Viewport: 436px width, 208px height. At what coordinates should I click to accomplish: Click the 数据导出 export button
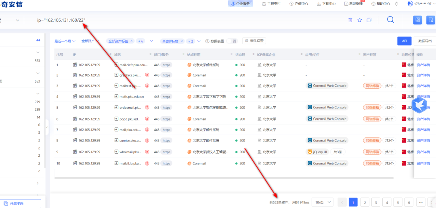click(425, 41)
